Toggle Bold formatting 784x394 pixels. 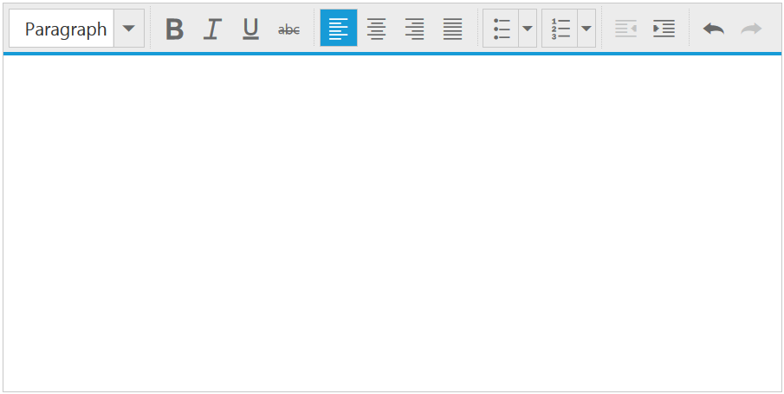174,29
